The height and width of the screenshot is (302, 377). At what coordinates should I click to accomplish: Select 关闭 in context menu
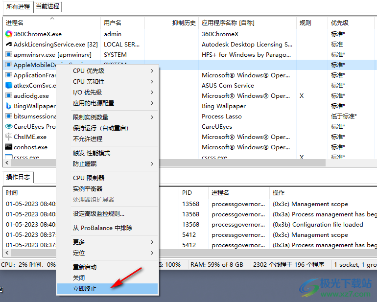pyautogui.click(x=107, y=278)
